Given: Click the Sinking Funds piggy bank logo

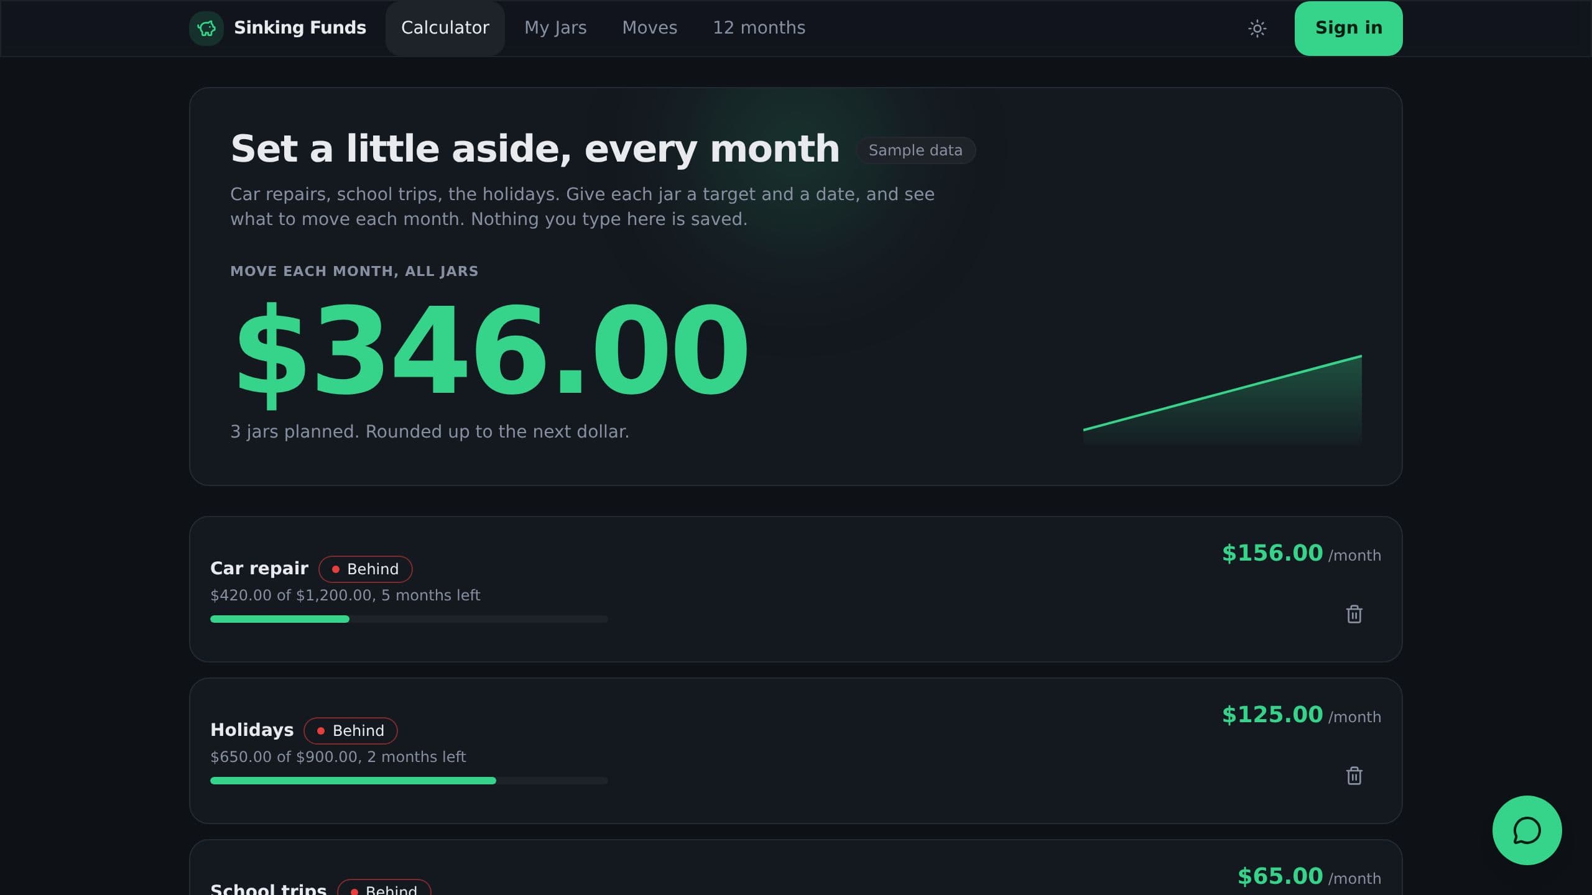Looking at the screenshot, I should 206,28.
